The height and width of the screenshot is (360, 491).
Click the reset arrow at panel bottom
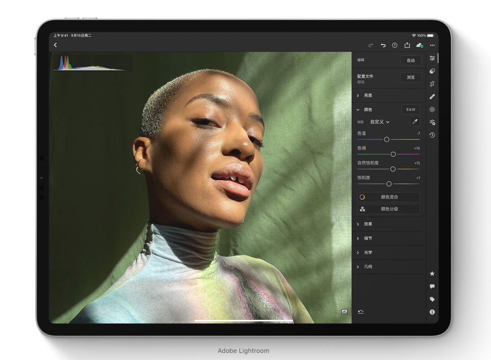pyautogui.click(x=361, y=312)
